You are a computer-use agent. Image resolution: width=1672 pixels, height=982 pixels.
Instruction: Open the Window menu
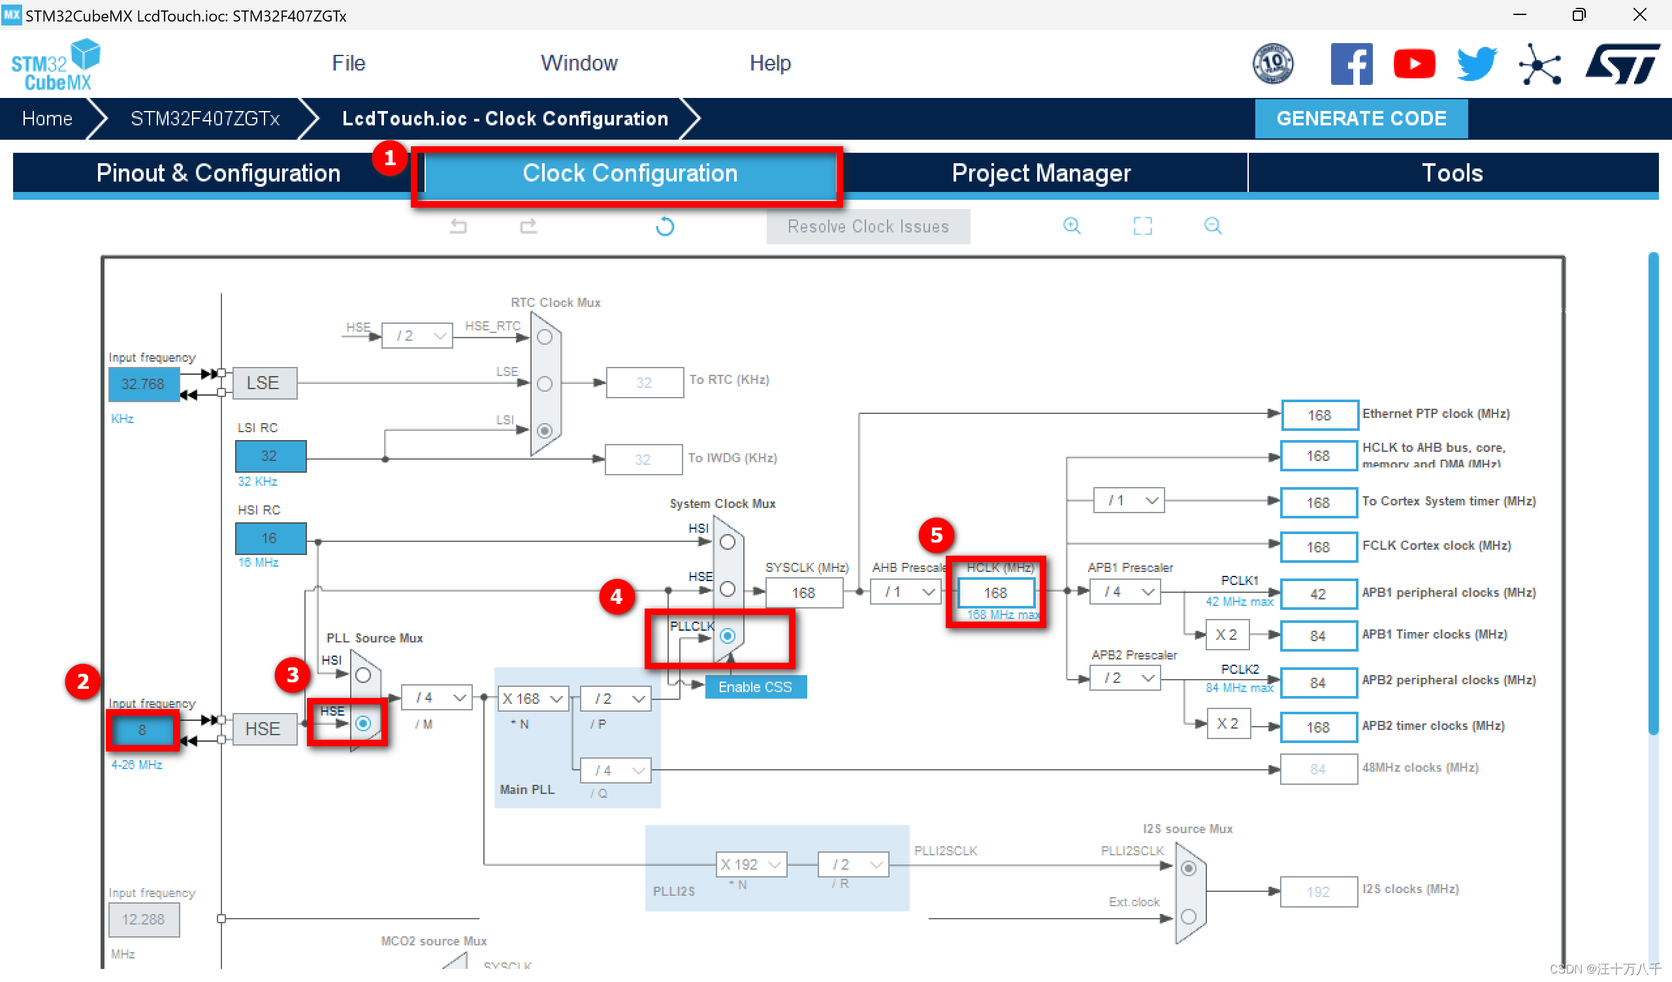tap(579, 63)
